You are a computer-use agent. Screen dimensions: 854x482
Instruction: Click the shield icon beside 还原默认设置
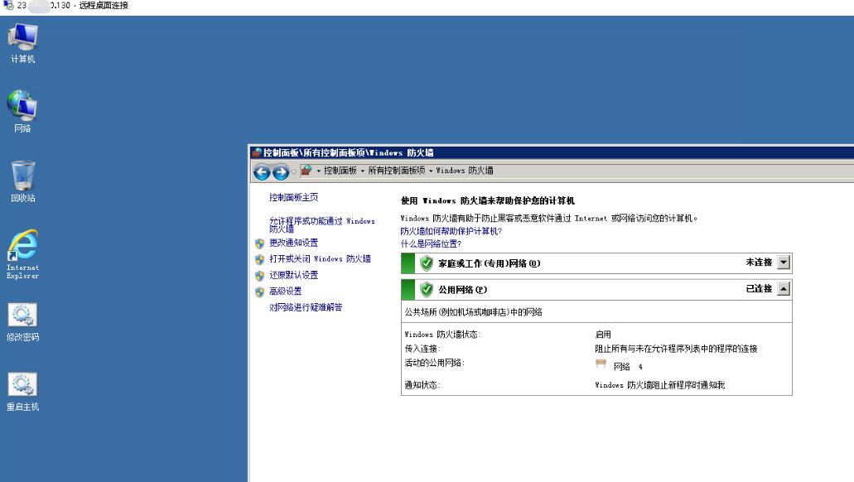[x=260, y=276]
